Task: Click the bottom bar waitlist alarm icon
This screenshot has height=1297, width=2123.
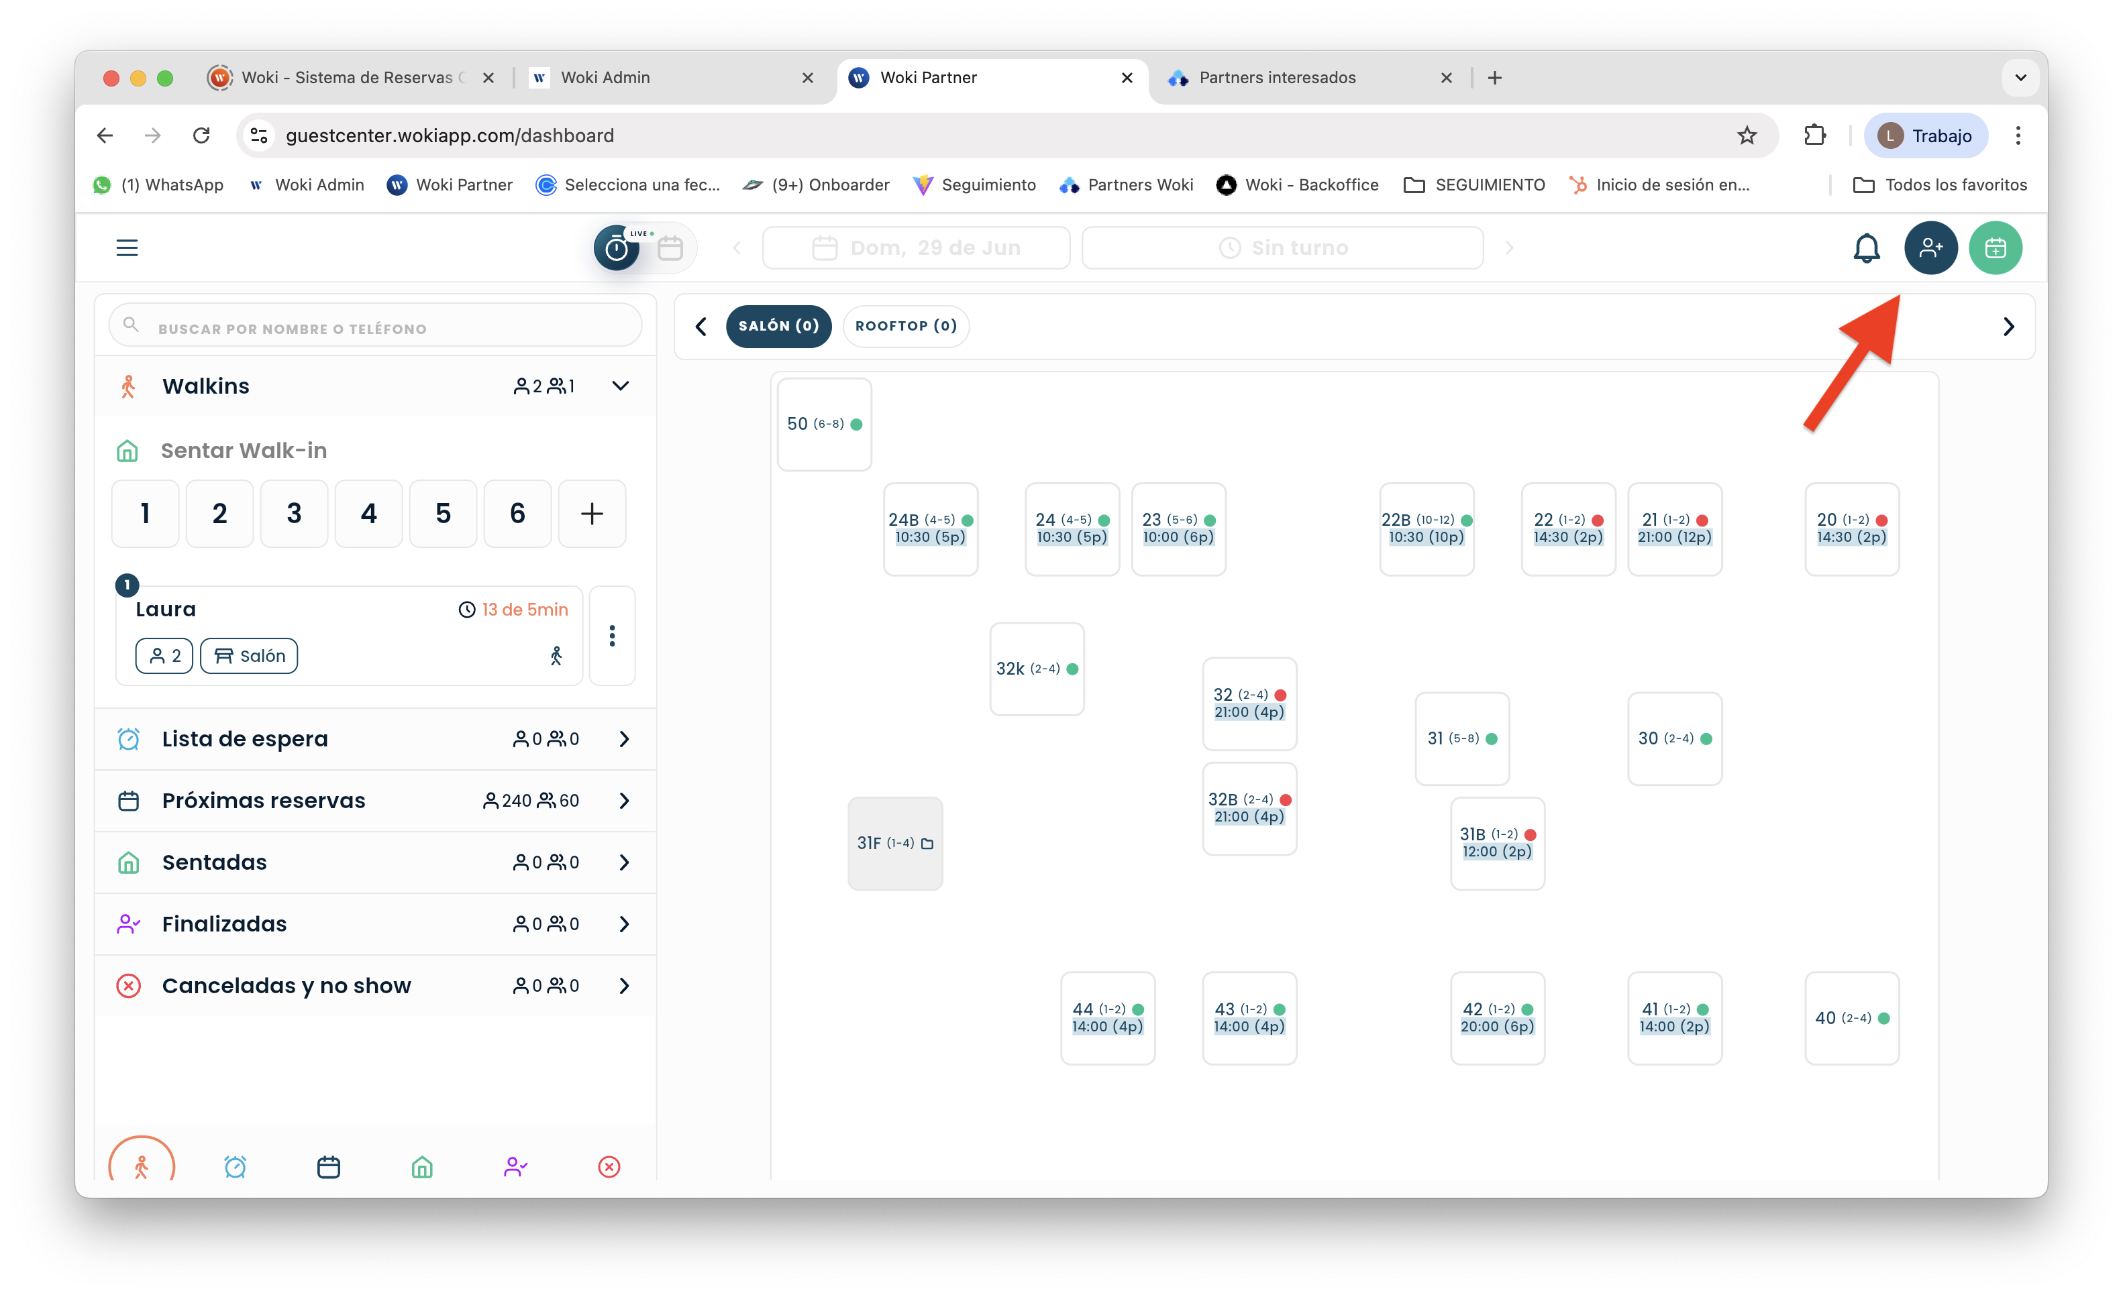Action: pyautogui.click(x=236, y=1166)
